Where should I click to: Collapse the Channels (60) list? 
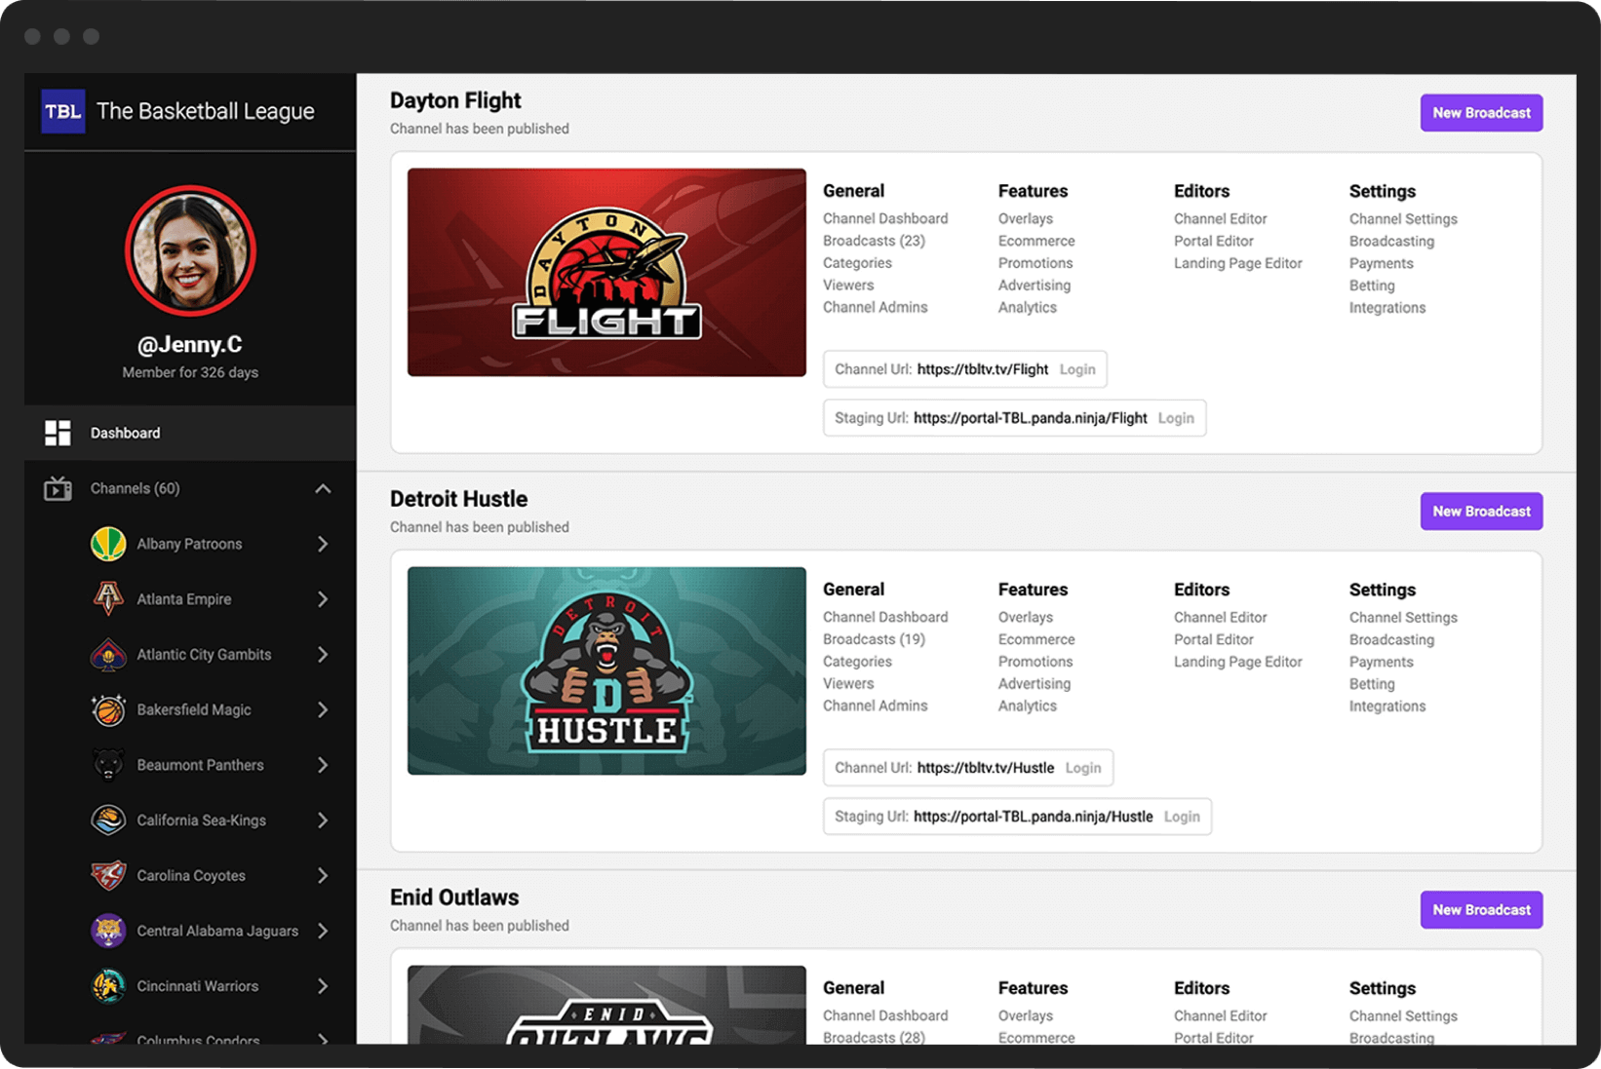pos(323,488)
